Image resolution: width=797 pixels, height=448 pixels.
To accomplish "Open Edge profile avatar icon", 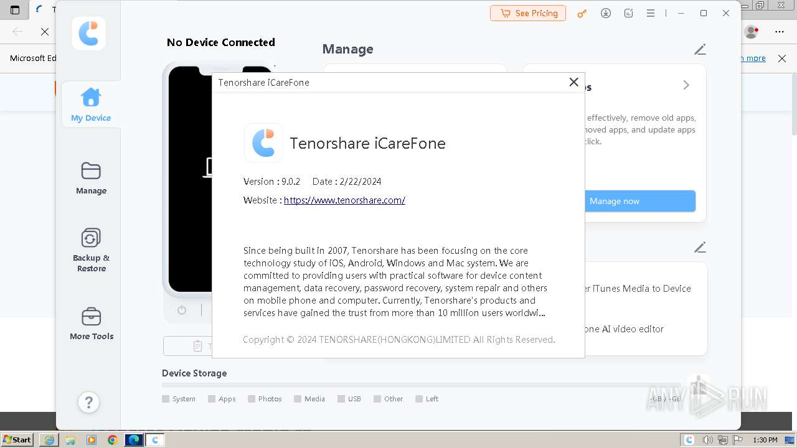I will pos(752,32).
